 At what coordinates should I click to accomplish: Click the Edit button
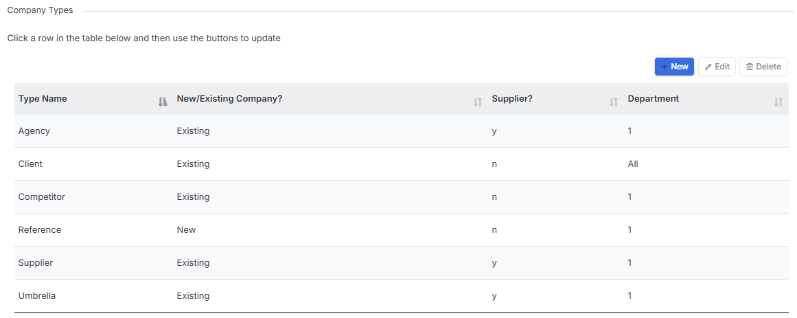717,67
